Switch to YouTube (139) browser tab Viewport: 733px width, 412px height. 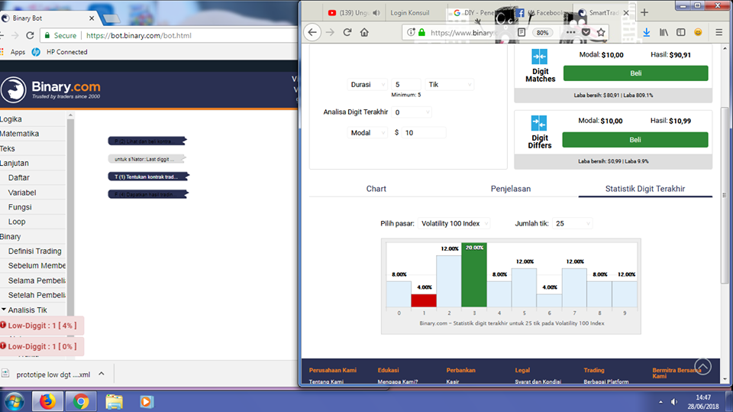(x=354, y=13)
